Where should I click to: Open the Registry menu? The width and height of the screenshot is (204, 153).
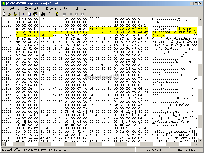[51, 8]
